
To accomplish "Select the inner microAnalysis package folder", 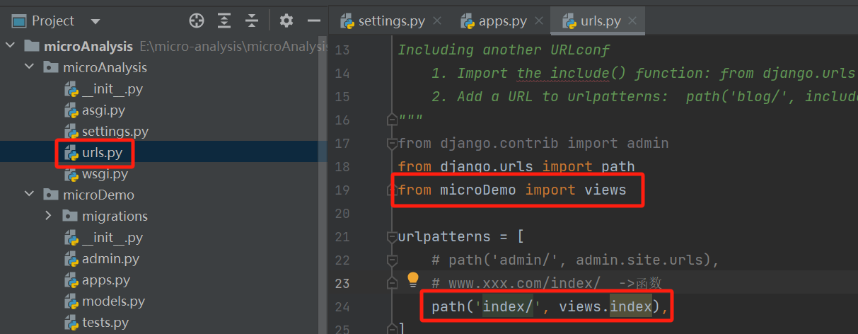I will (x=105, y=67).
